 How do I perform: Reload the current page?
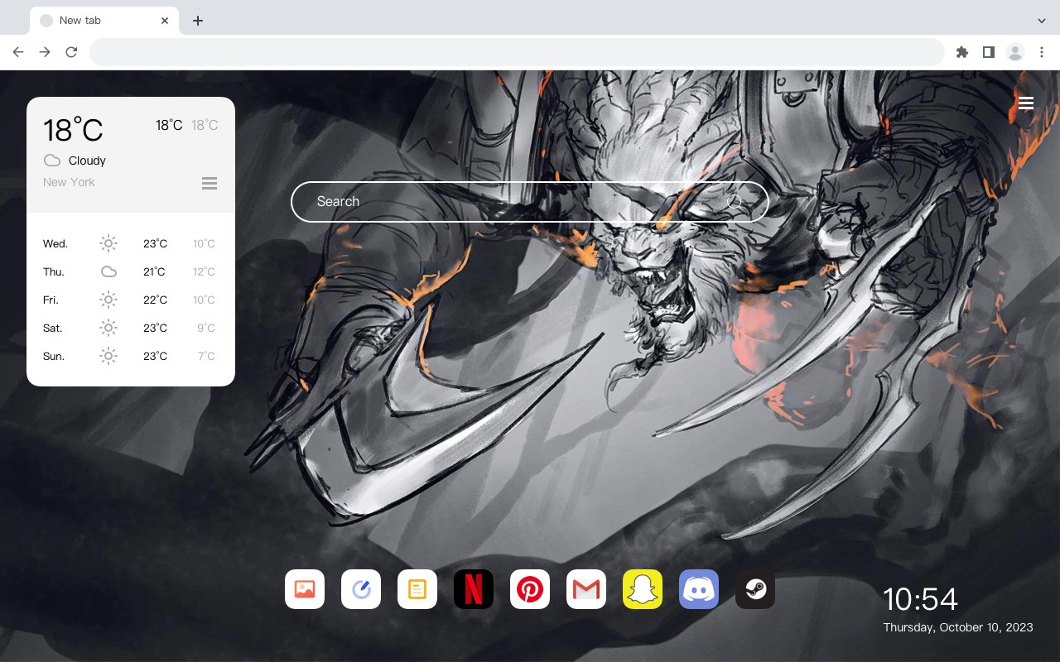pyautogui.click(x=71, y=52)
